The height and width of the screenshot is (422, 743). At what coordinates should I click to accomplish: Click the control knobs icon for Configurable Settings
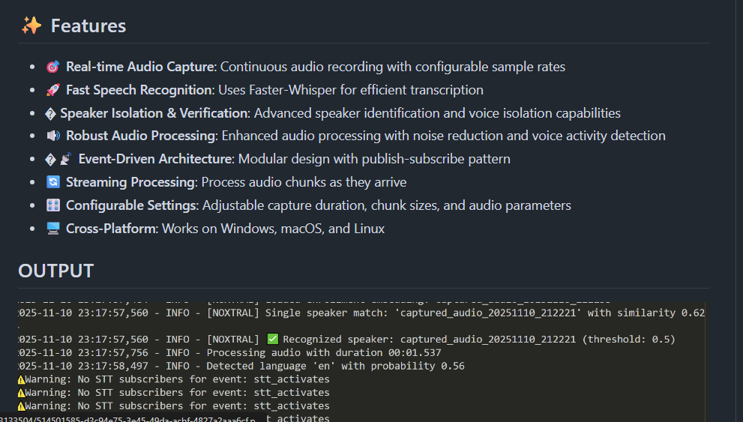pos(52,205)
